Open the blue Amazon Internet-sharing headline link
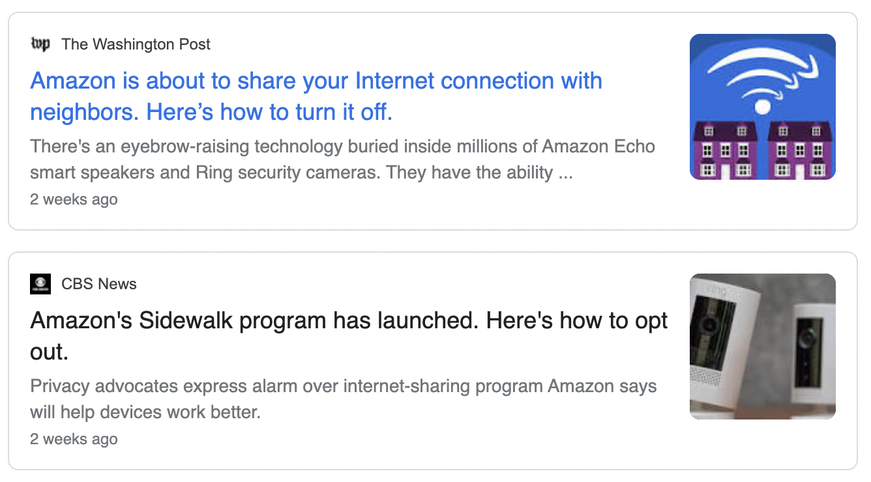This screenshot has height=482, width=871. coord(316,96)
